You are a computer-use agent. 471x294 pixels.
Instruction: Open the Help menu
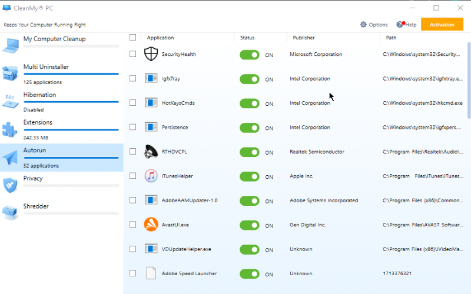click(406, 25)
